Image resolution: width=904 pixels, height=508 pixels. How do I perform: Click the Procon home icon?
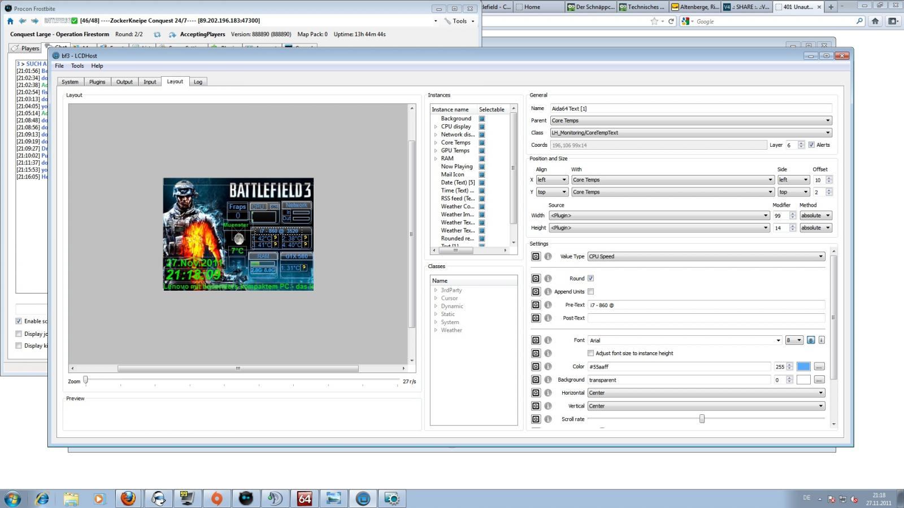pos(10,21)
